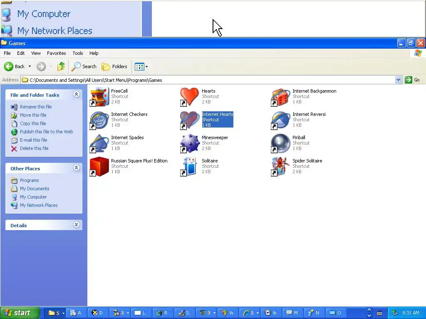Click the Forward navigation arrow
The image size is (426, 319).
coord(41,66)
